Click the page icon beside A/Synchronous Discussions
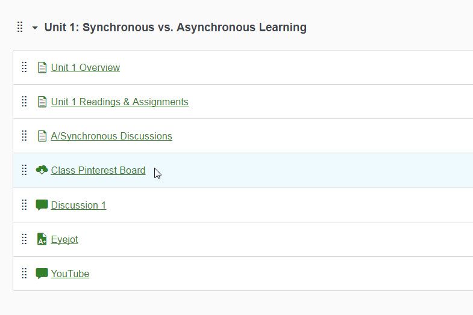Screen dimensions: 473x315 point(42,136)
